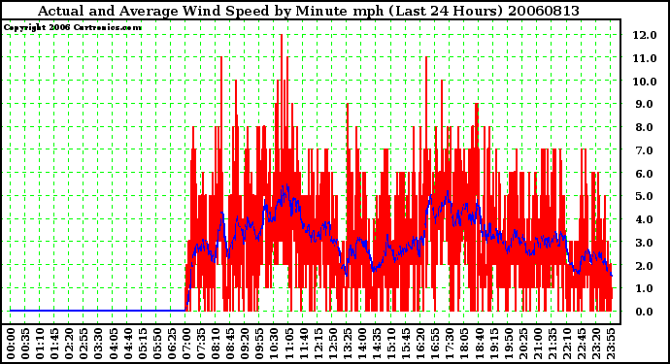Image resolution: width=670 pixels, height=364 pixels.
Task: Click the 07:35 time label
Action: [200, 344]
